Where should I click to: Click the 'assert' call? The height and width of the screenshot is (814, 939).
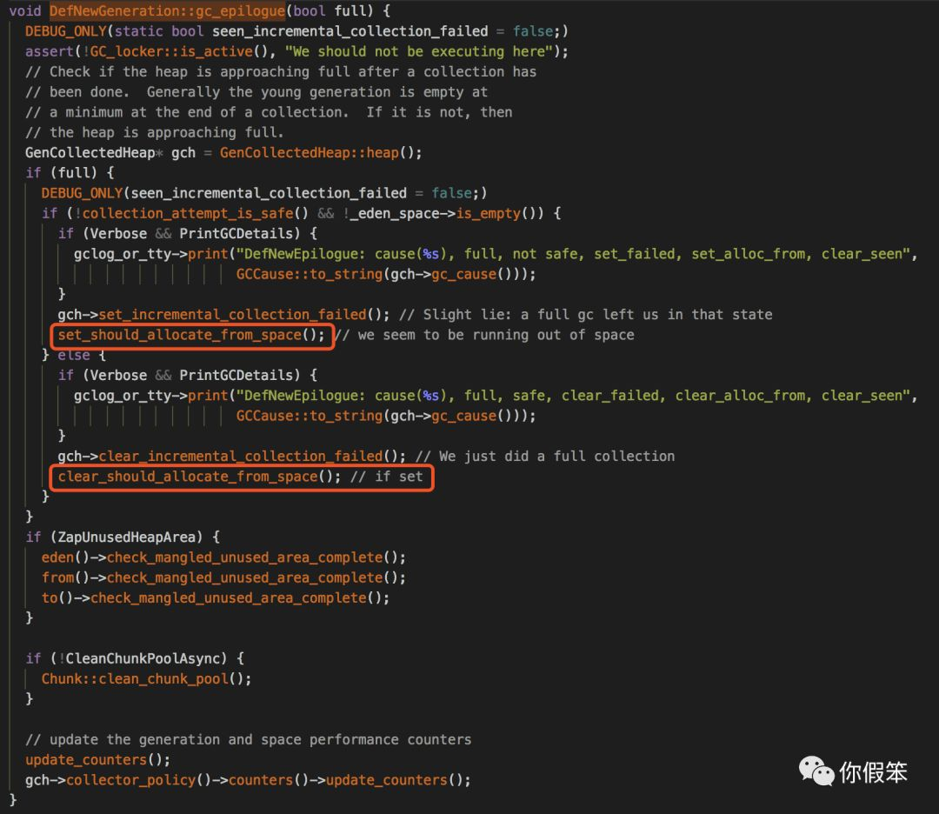49,51
